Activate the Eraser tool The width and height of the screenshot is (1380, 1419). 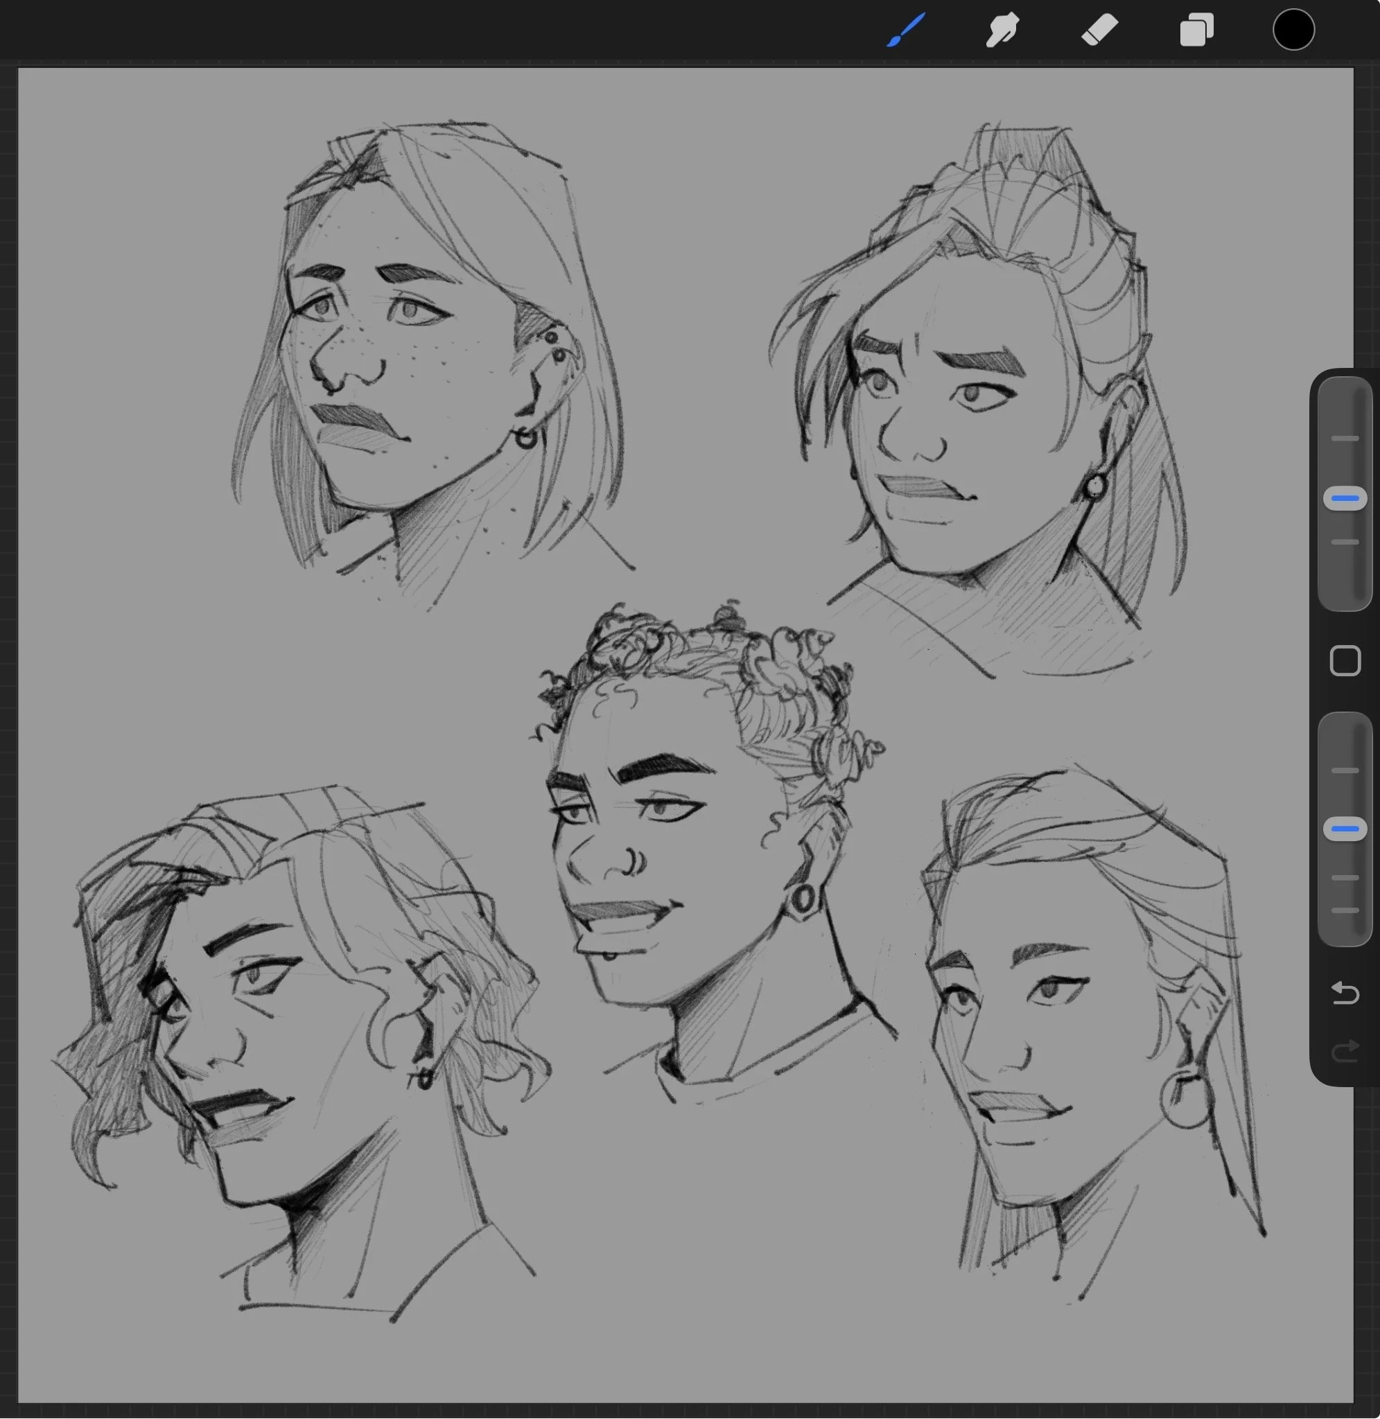(x=1099, y=30)
